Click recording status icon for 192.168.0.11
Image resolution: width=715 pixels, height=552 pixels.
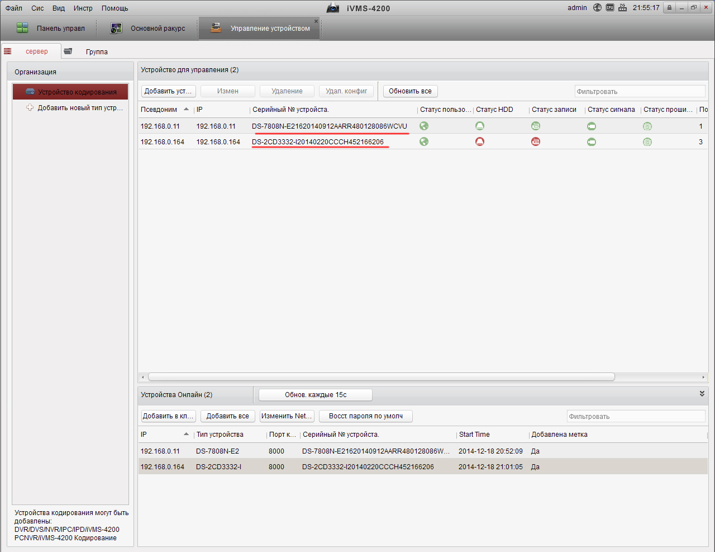coord(536,126)
